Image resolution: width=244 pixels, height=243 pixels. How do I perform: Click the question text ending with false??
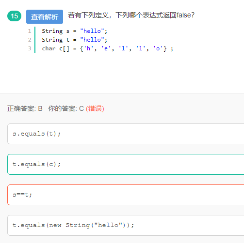pyautogui.click(x=131, y=15)
